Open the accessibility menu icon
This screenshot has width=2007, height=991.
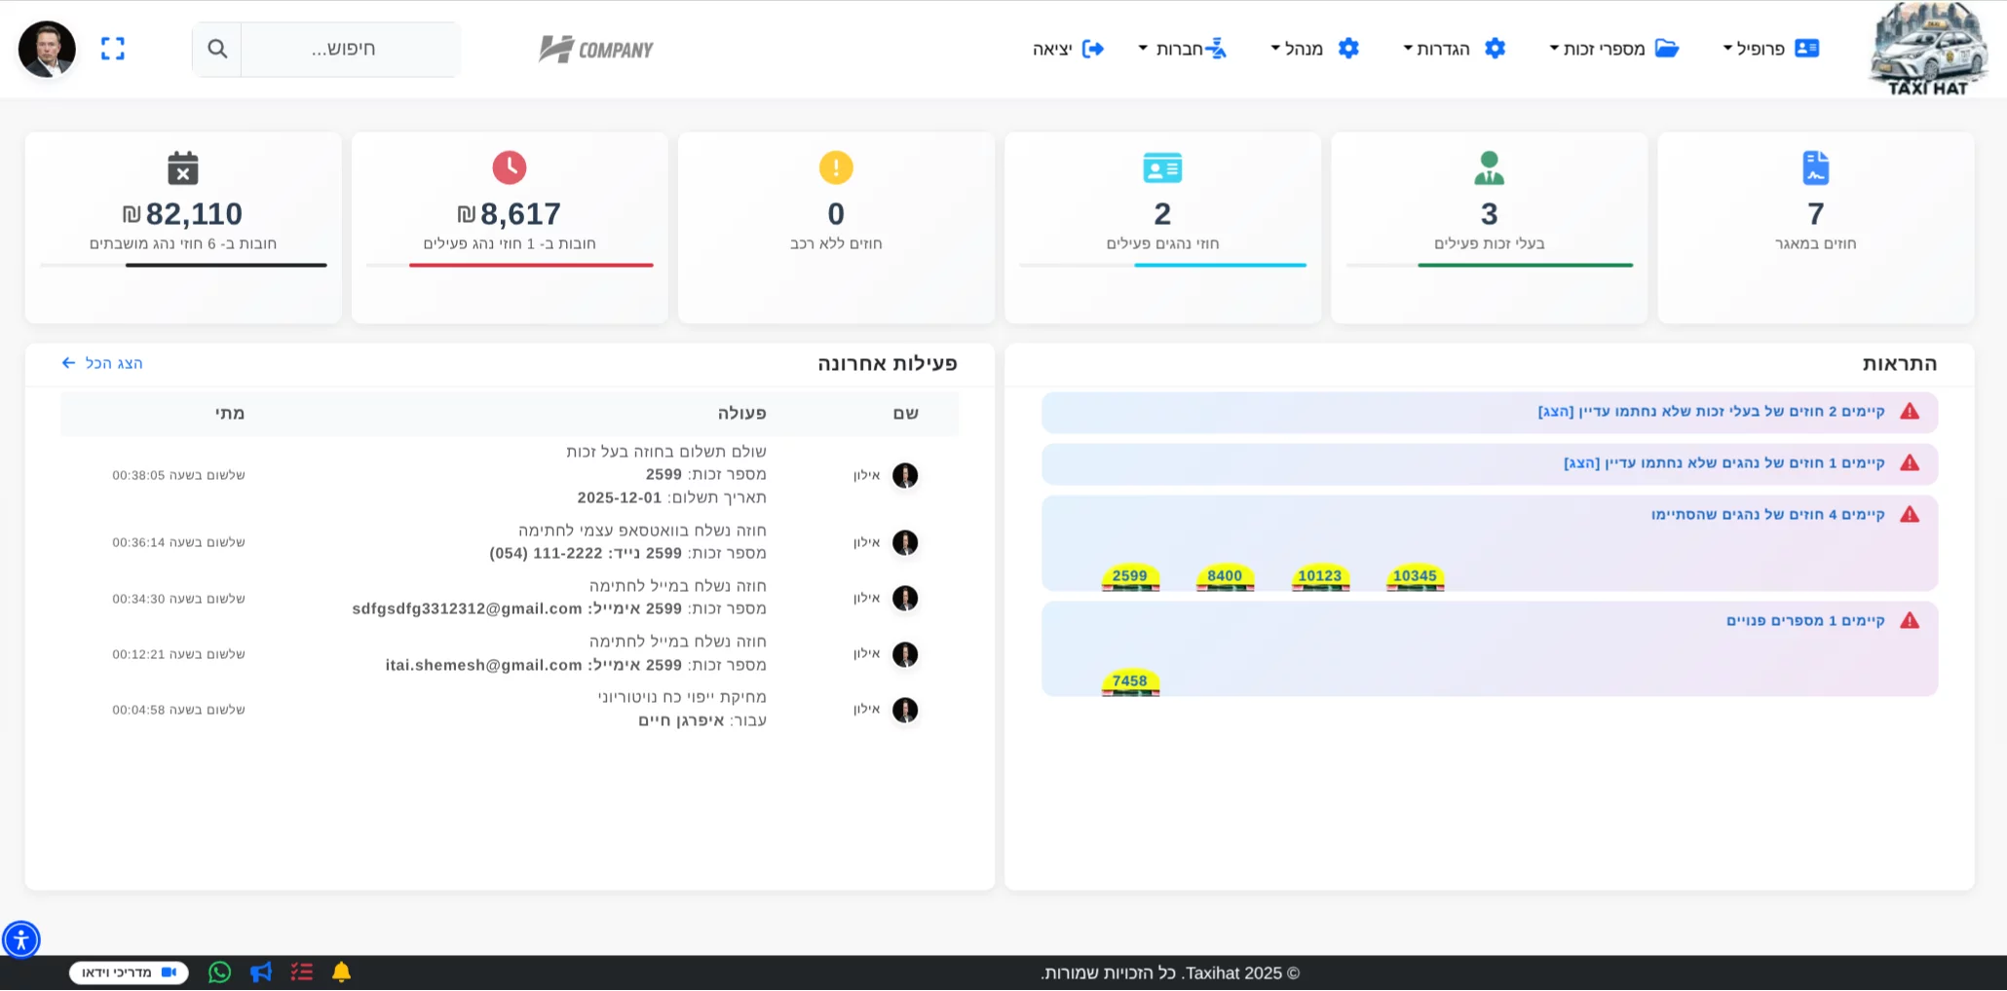20,939
